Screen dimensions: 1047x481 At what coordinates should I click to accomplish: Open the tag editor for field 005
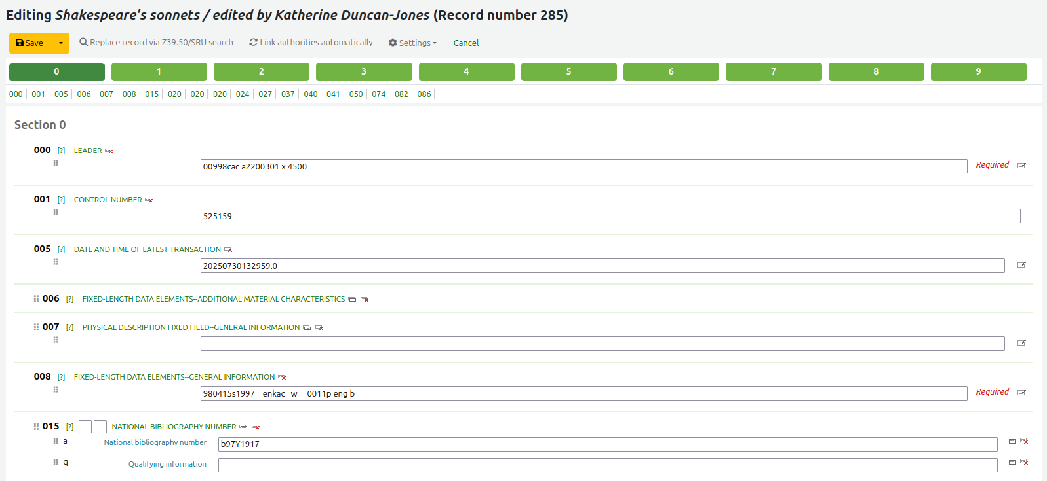pyautogui.click(x=1021, y=265)
